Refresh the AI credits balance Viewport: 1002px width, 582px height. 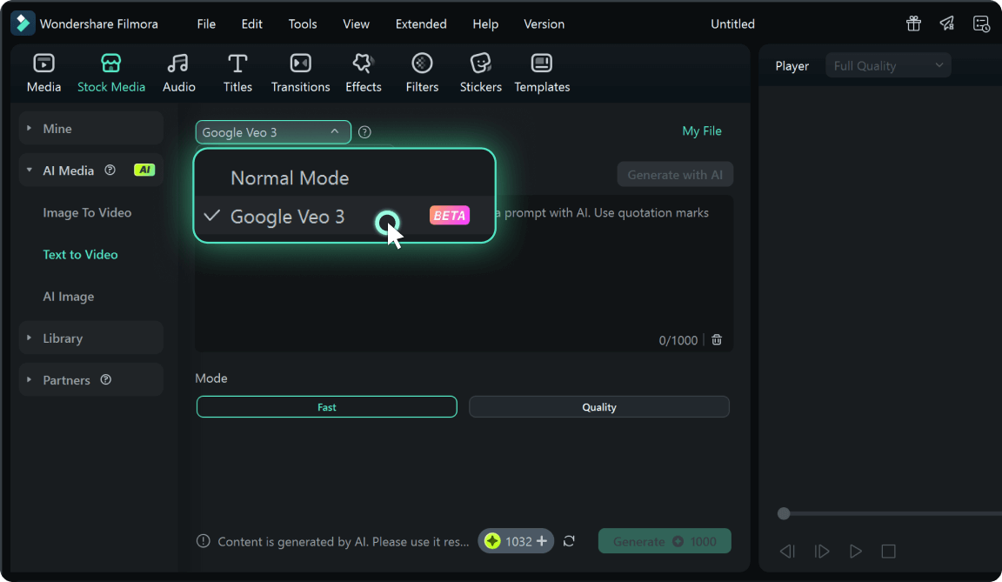click(569, 541)
